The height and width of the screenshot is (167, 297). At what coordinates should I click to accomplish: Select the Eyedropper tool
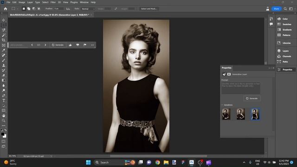pos(4,50)
